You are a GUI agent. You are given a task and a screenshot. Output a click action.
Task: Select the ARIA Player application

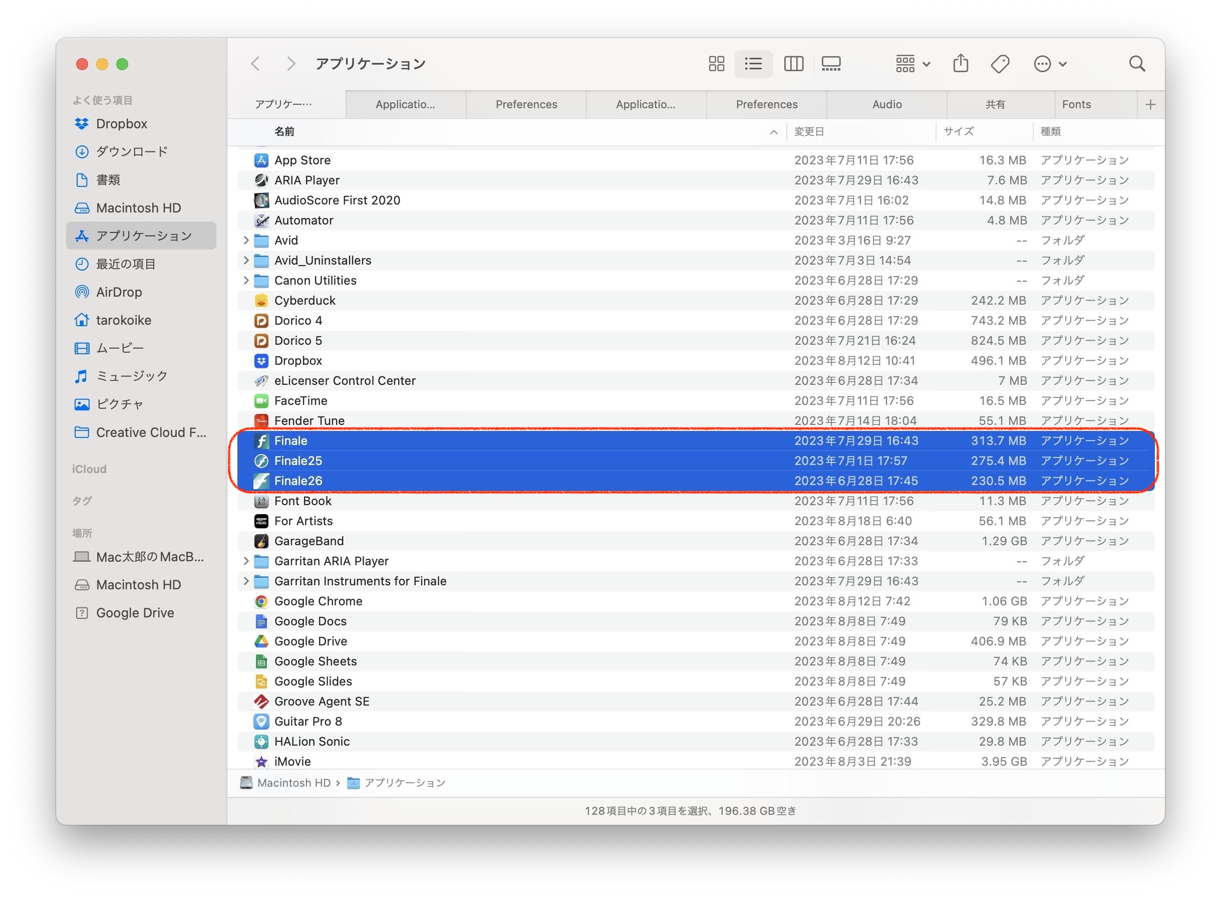click(x=696, y=179)
